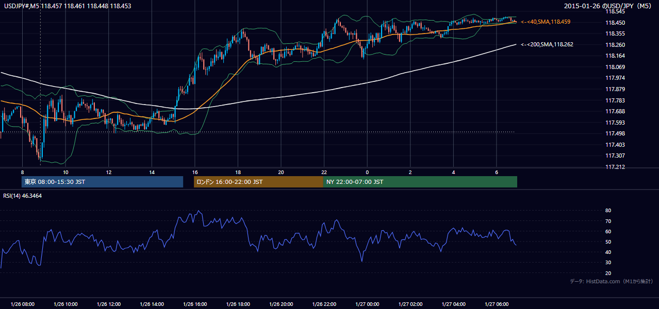This screenshot has width=659, height=309.
Task: Select the 1/27 00:00 time axis label
Action: point(367,304)
